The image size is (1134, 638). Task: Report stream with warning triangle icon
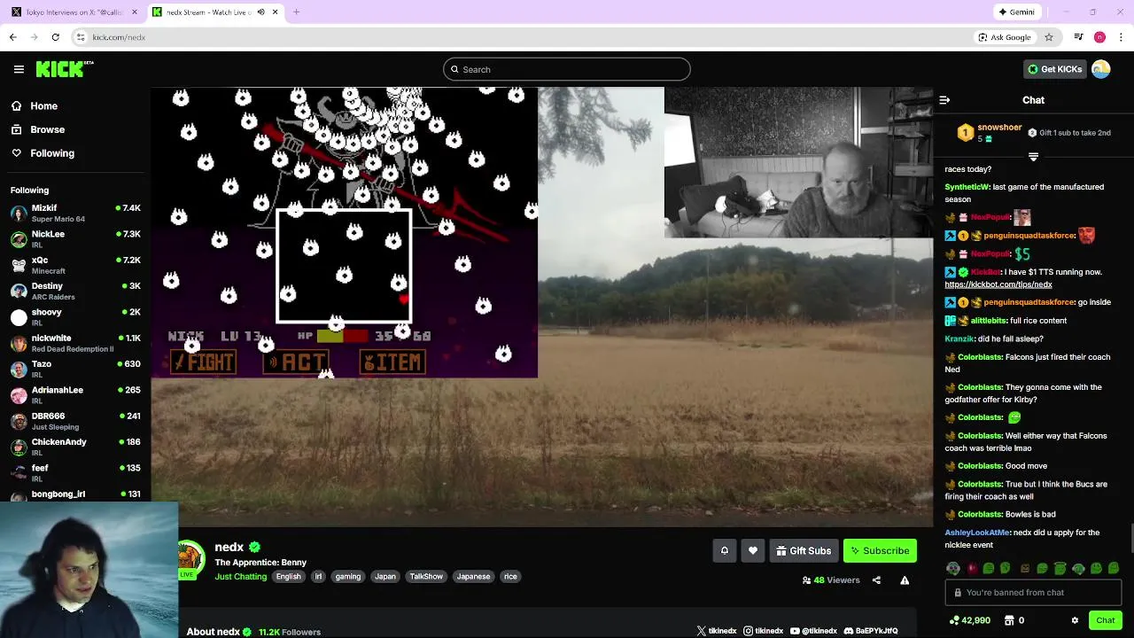(x=905, y=580)
